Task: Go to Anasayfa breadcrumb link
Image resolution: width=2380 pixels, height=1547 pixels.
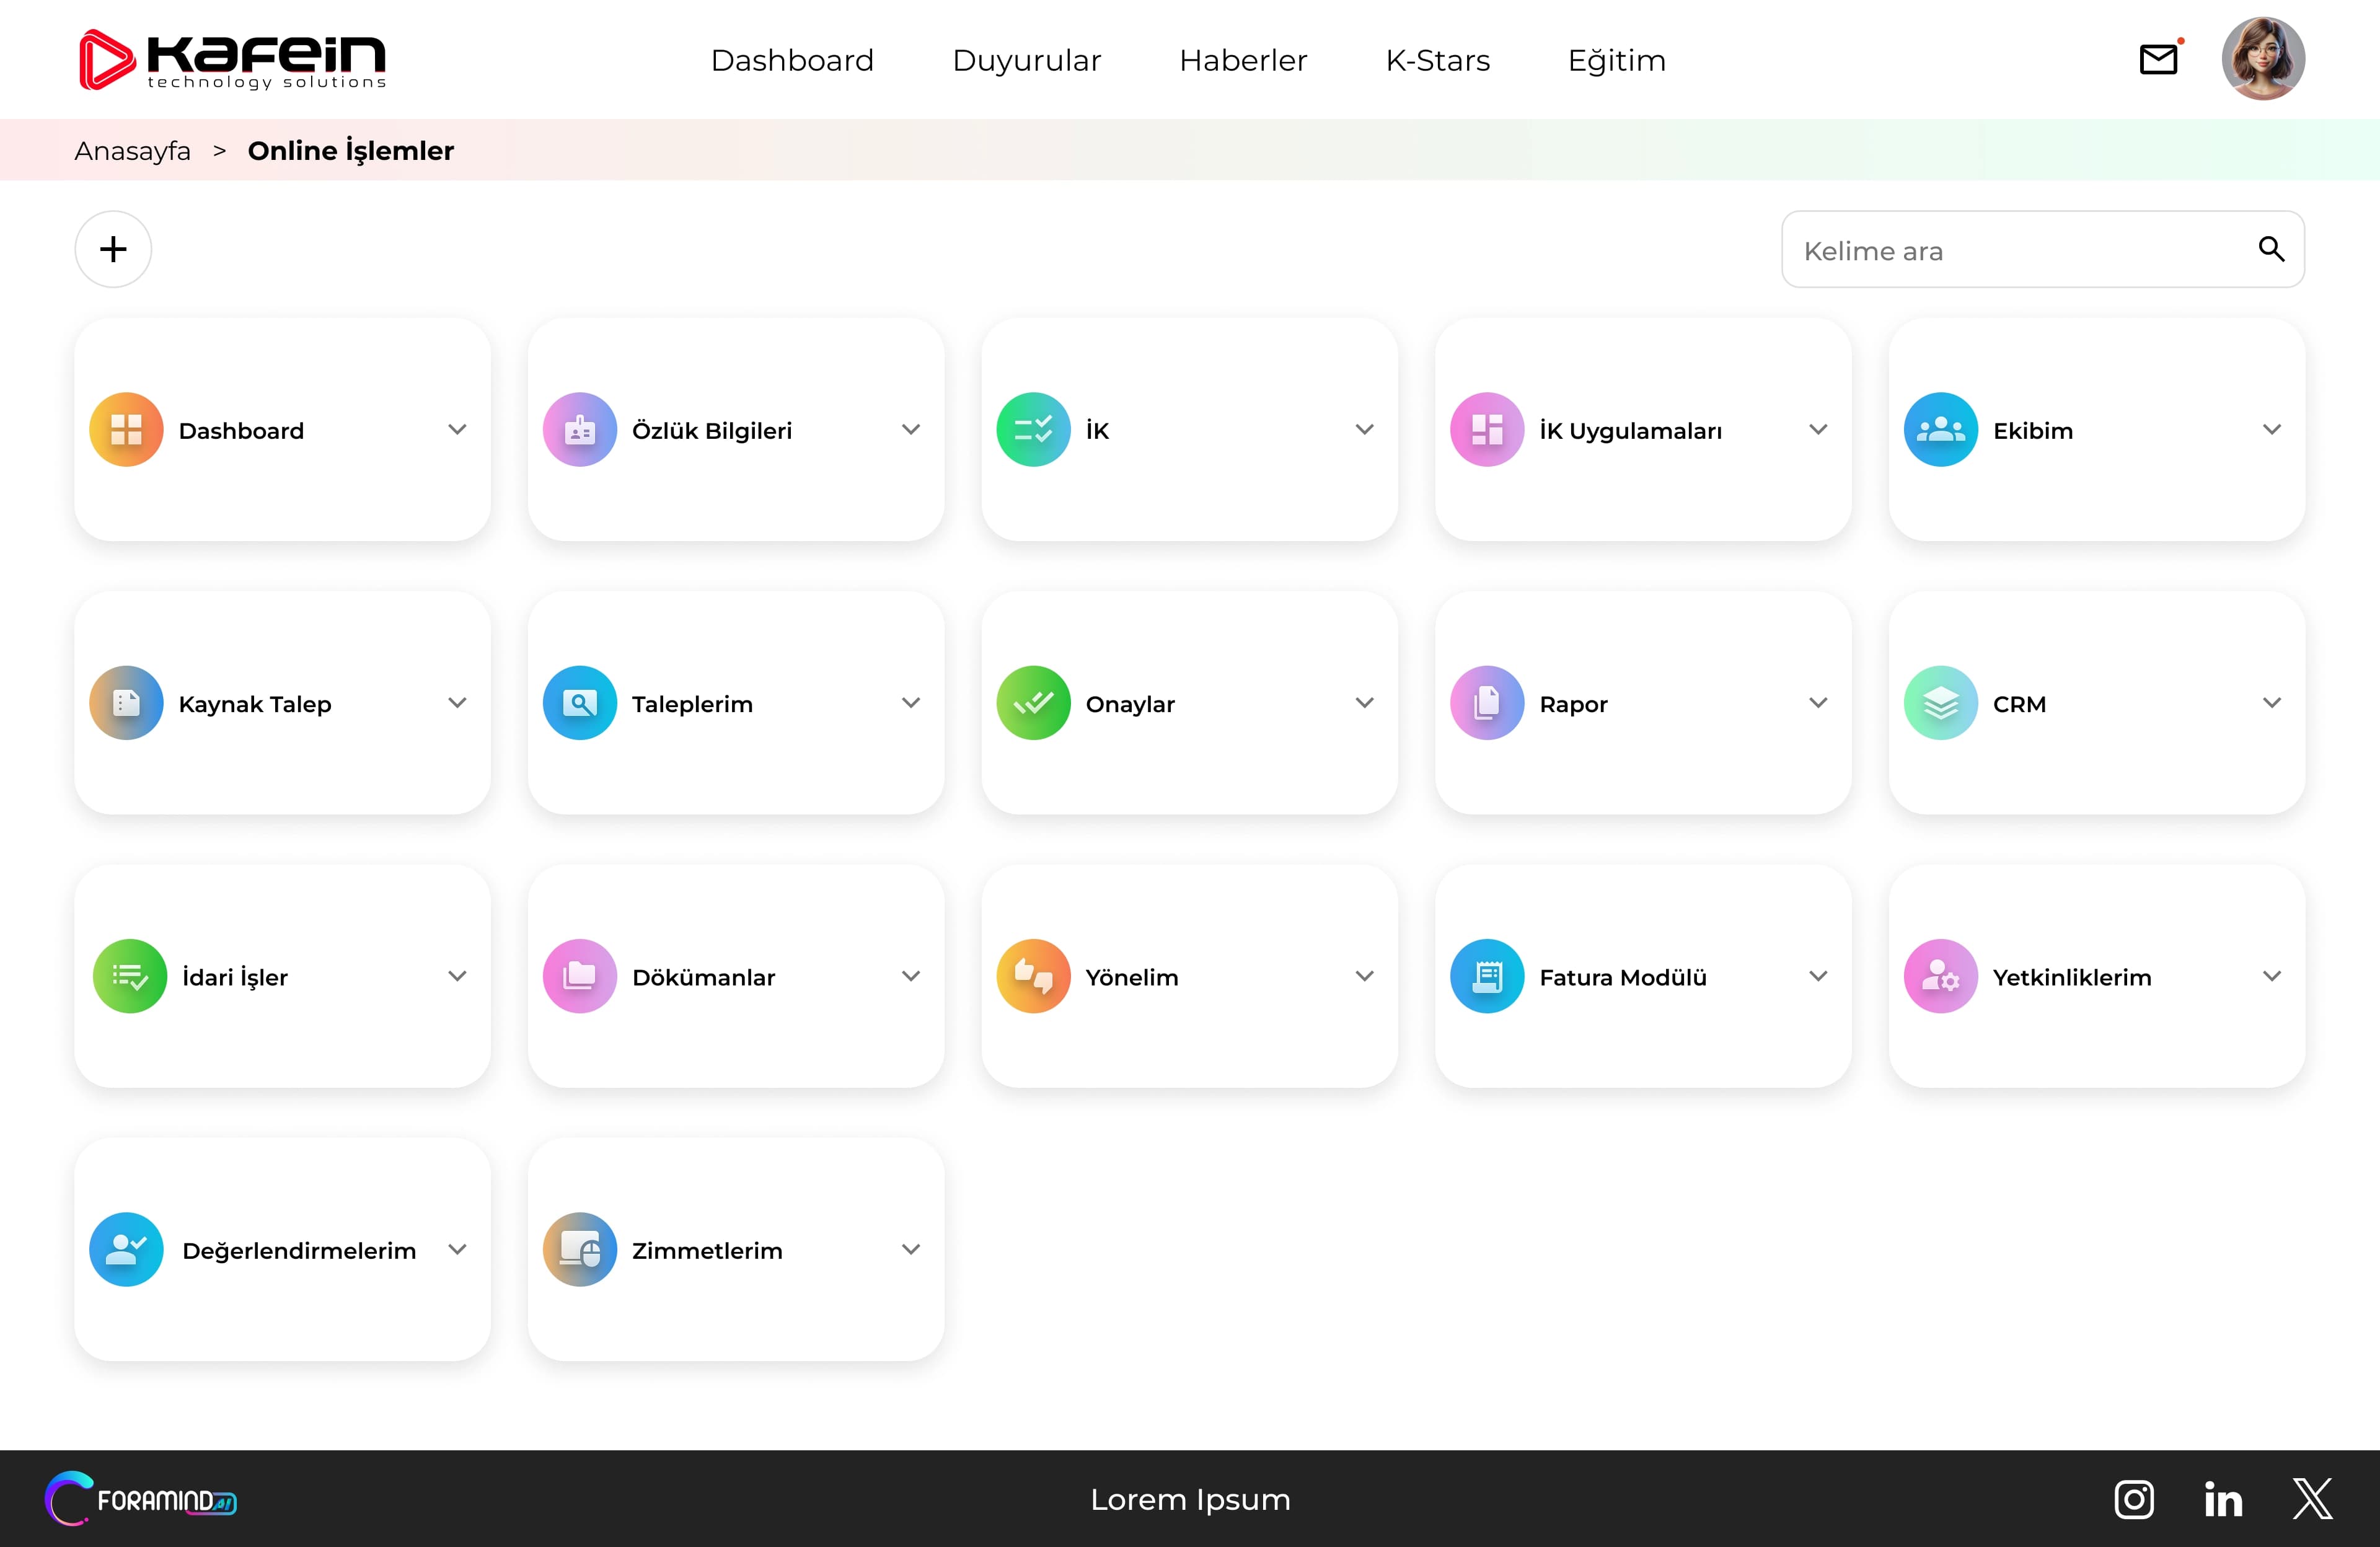Action: point(132,151)
